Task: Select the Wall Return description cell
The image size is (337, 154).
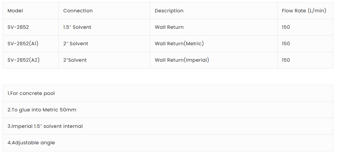Action: [x=169, y=27]
